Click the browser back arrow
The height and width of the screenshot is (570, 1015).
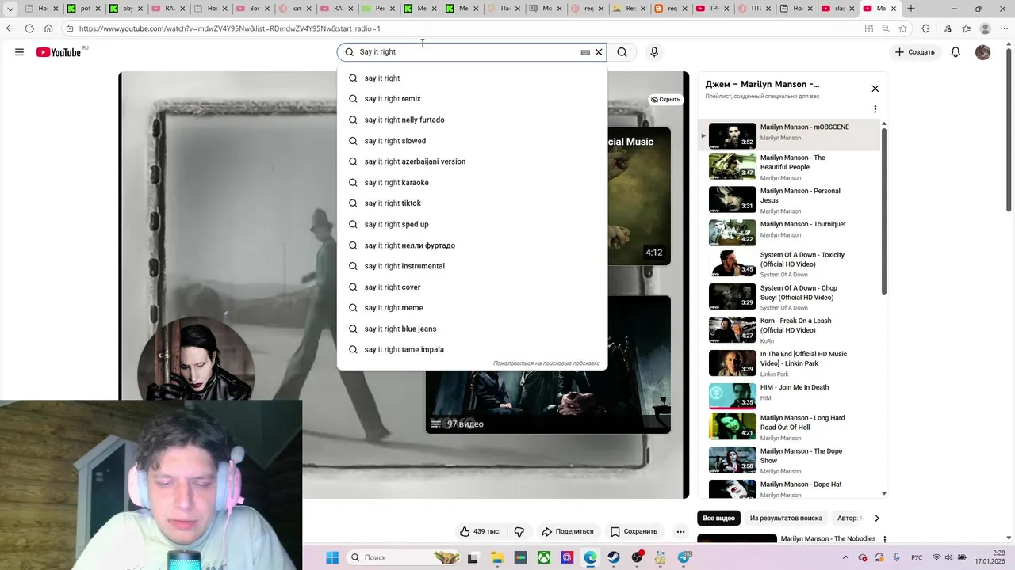click(10, 28)
